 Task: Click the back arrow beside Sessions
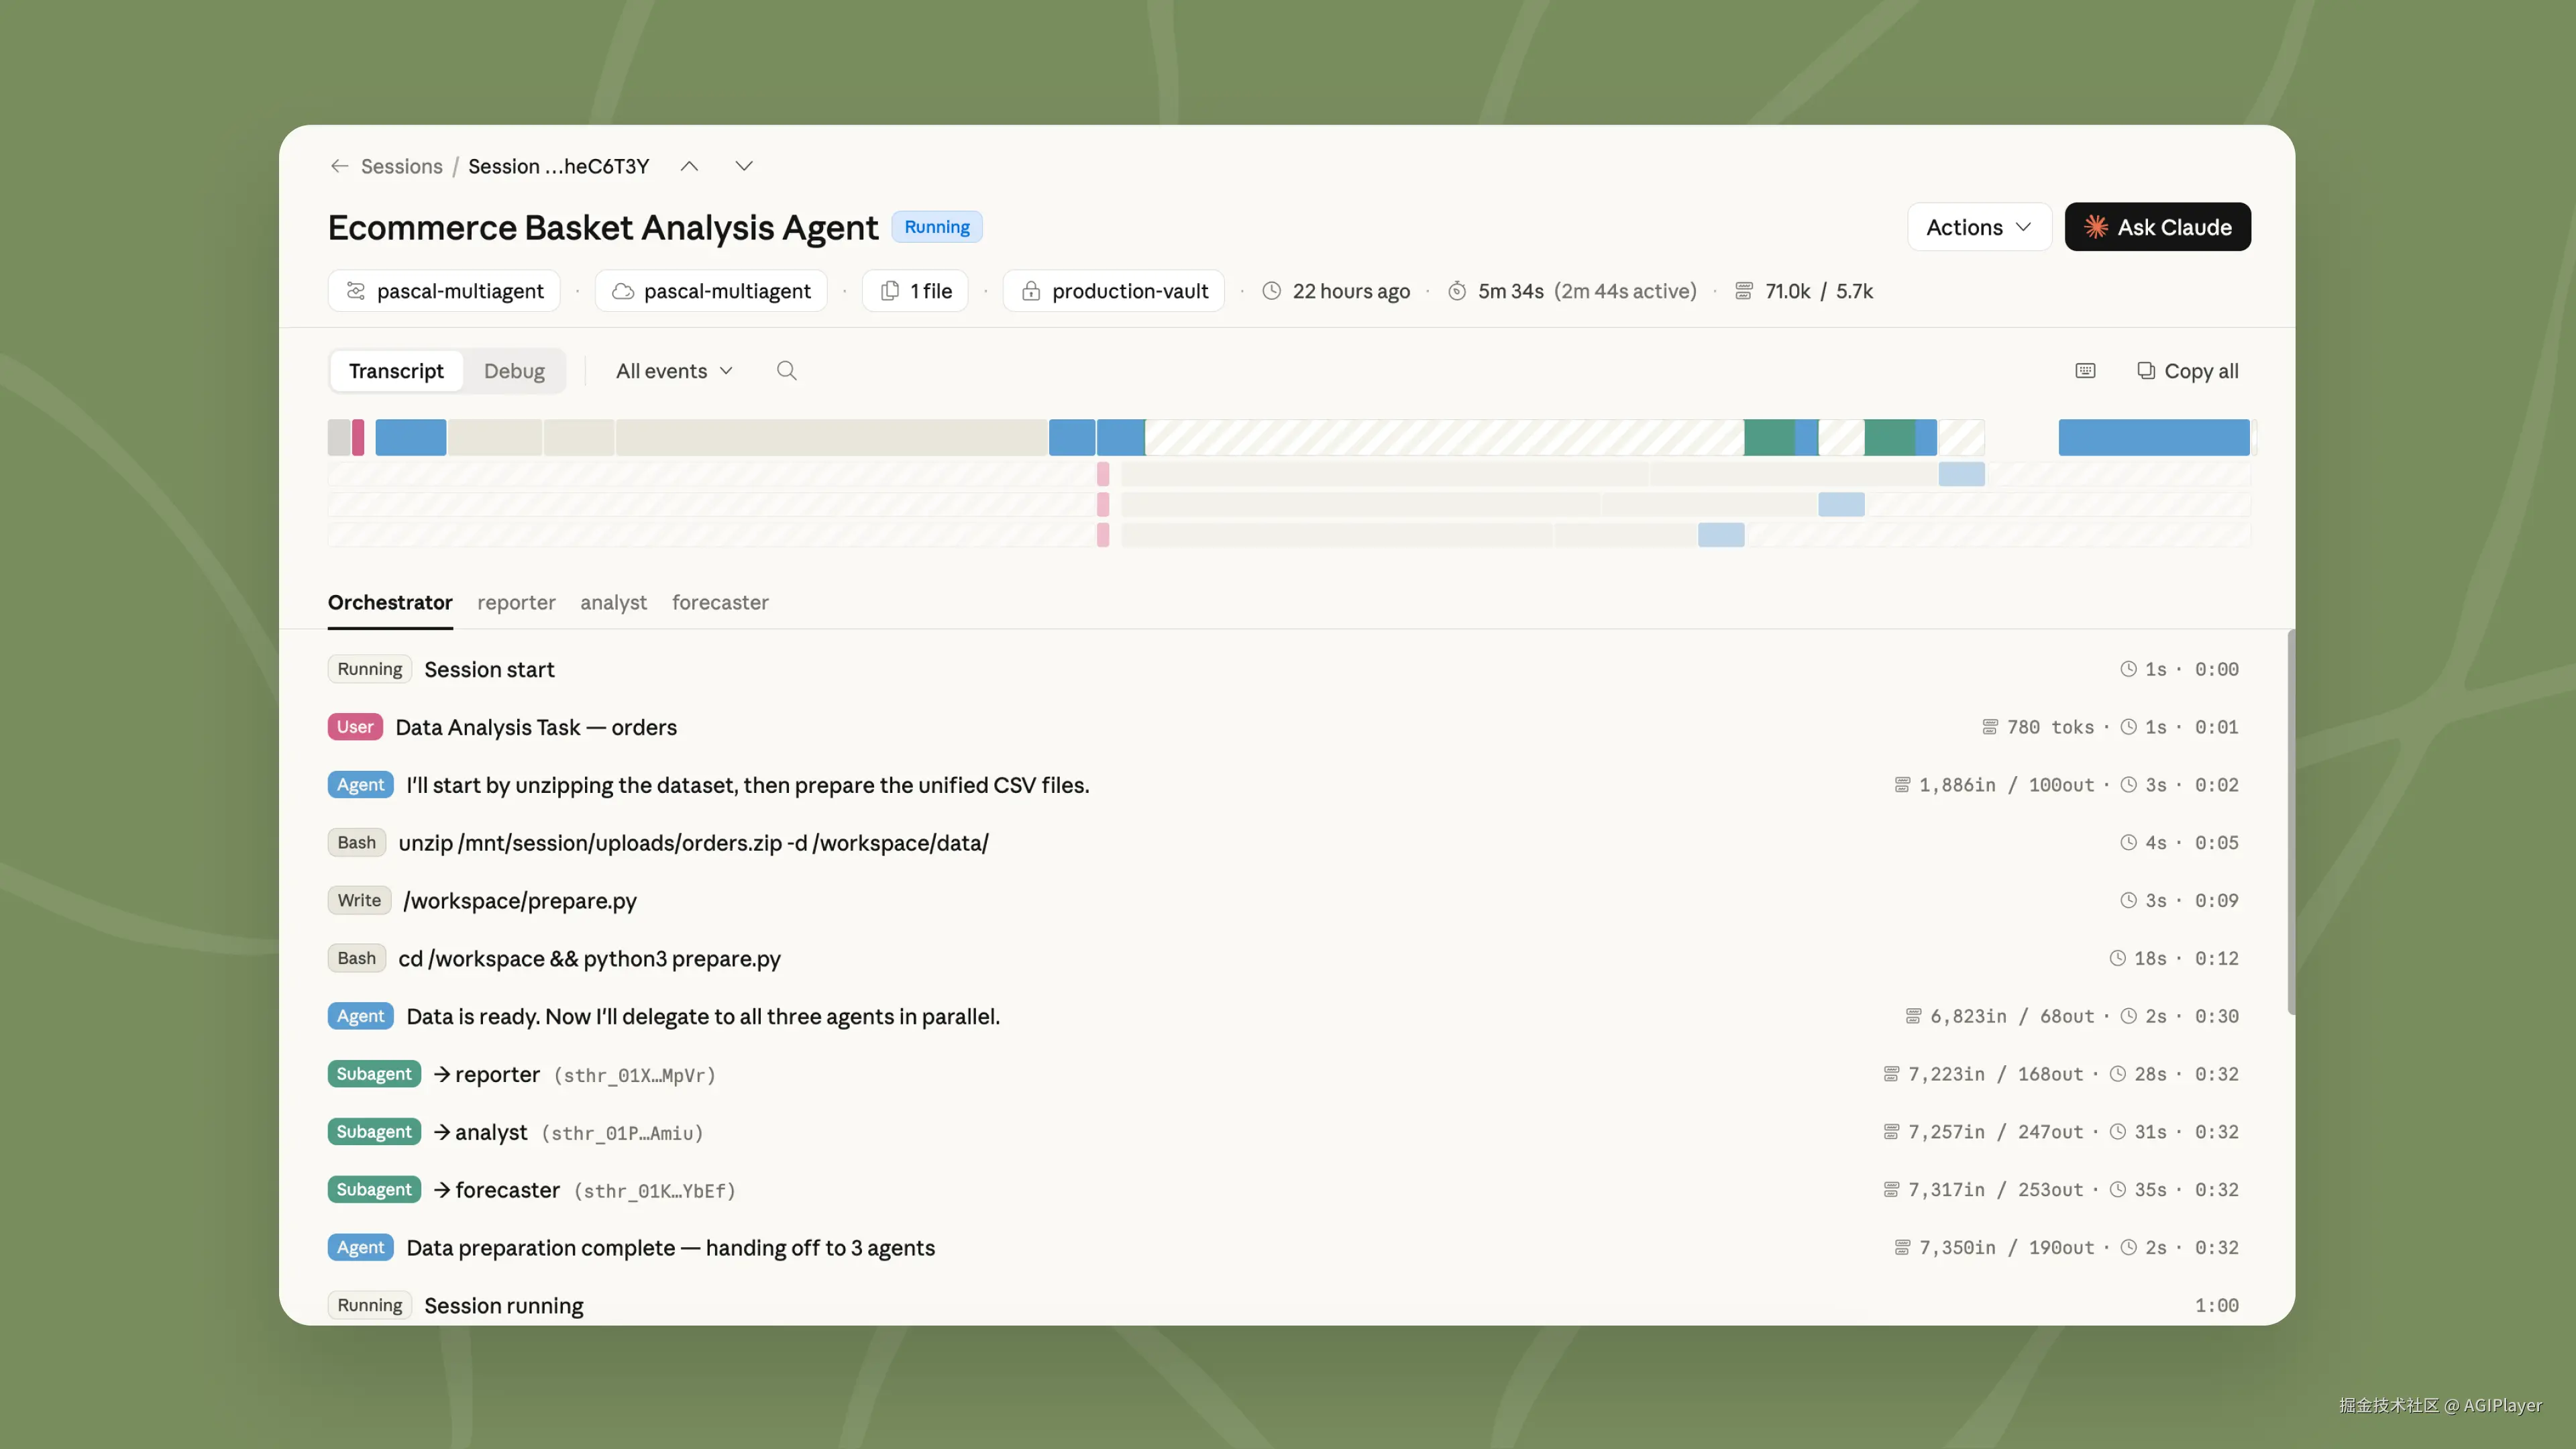point(339,166)
